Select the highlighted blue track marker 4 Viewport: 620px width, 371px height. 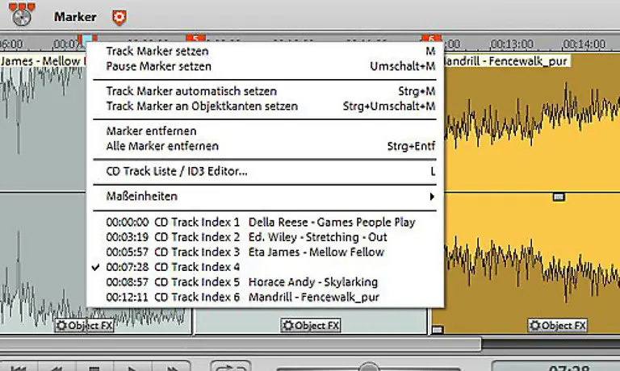point(87,39)
